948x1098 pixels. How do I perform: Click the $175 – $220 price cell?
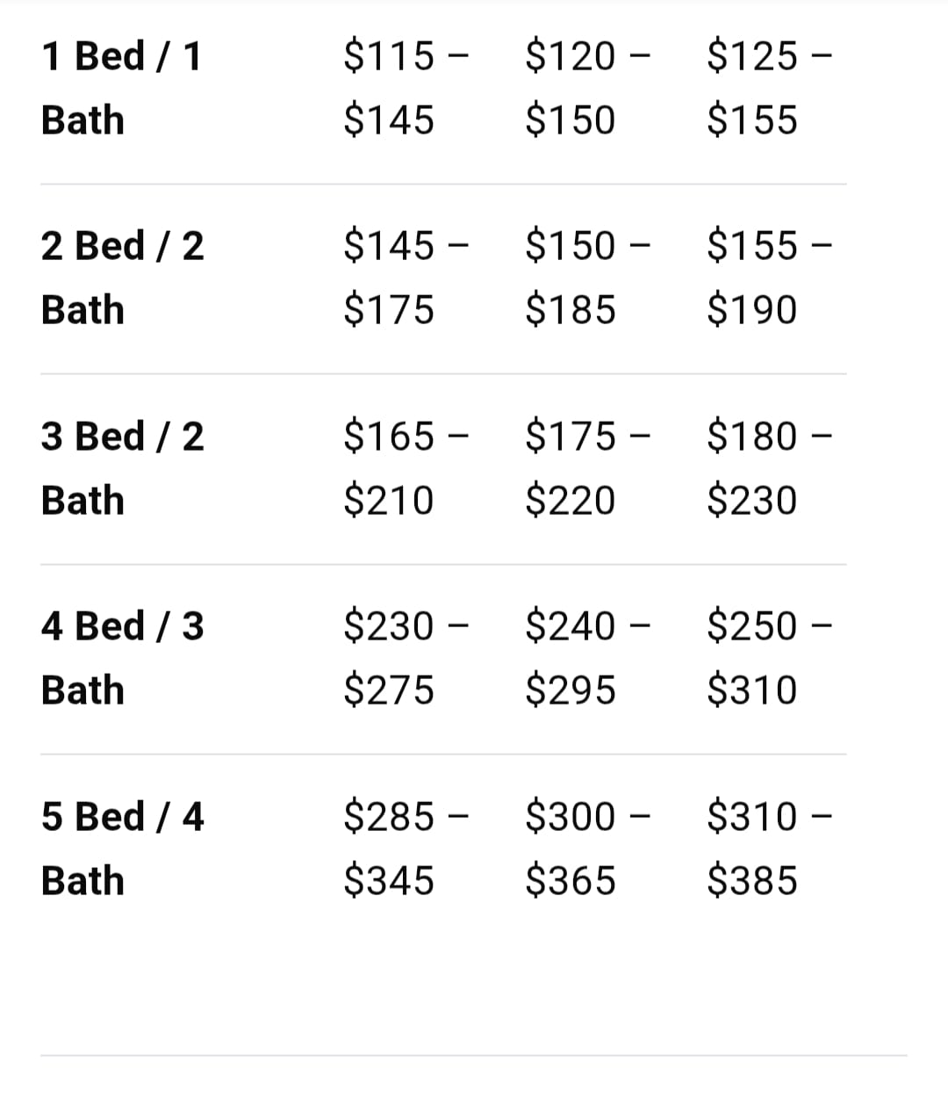click(x=588, y=468)
